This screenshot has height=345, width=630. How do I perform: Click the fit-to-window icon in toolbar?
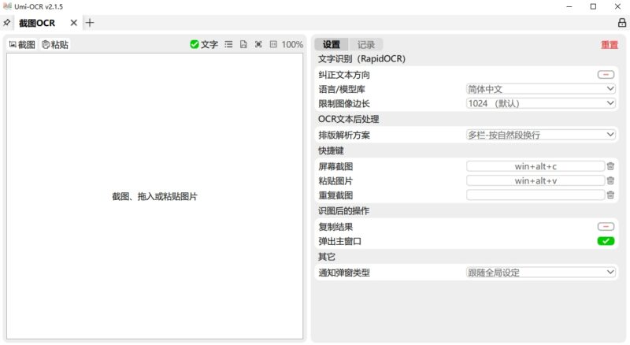(258, 44)
